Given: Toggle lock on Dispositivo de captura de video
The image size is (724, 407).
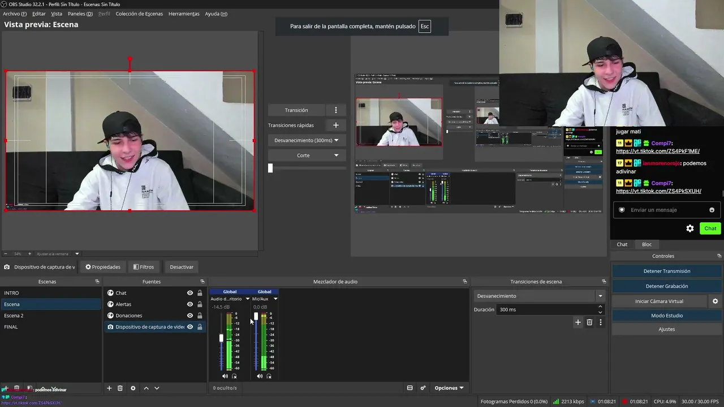Looking at the screenshot, I should [200, 327].
